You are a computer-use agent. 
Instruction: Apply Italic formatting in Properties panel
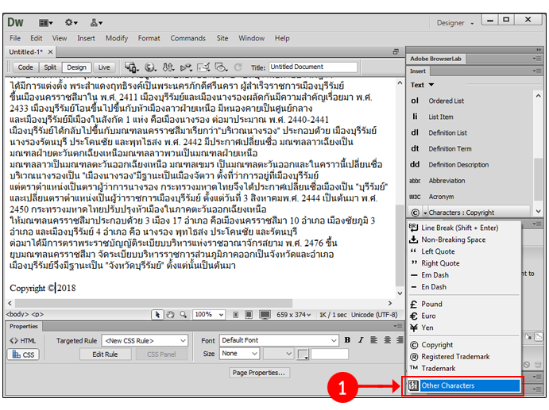pyautogui.click(x=359, y=340)
